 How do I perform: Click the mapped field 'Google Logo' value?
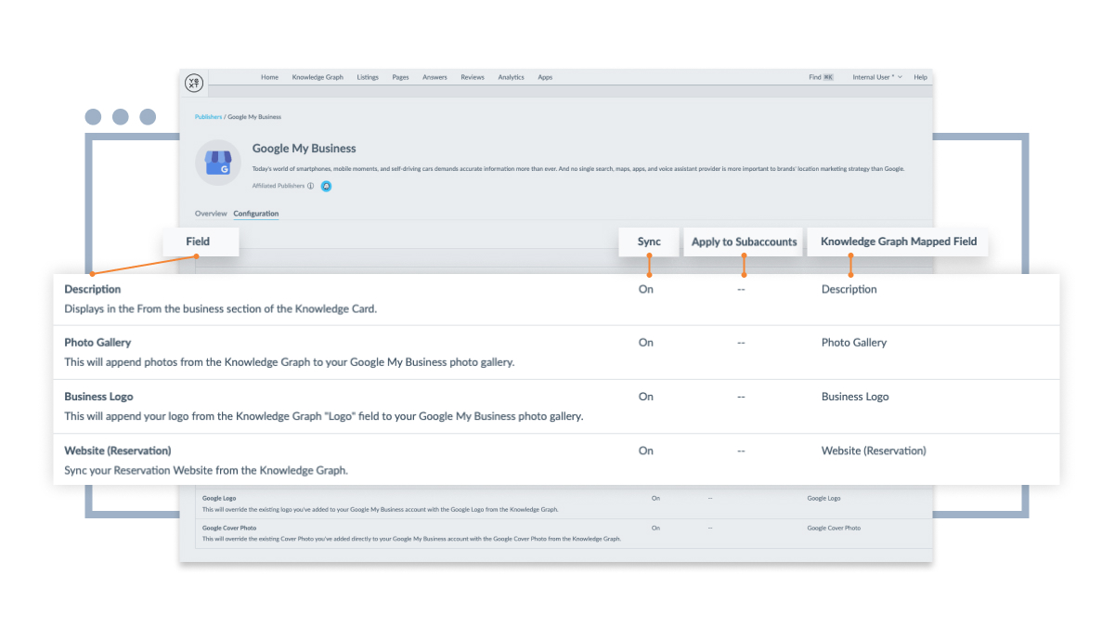pos(823,498)
